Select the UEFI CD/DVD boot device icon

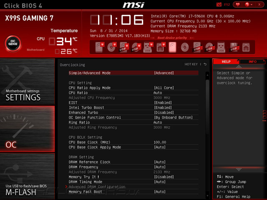click(x=112, y=47)
